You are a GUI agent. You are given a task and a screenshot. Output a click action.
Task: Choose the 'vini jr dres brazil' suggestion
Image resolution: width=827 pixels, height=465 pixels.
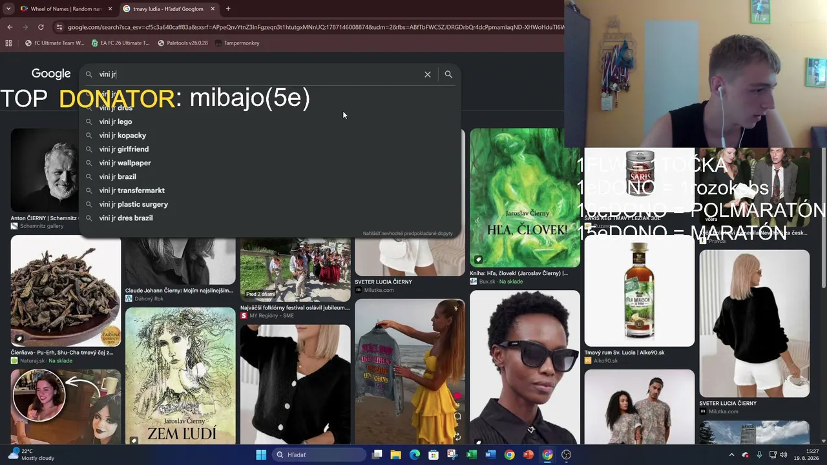pos(270,218)
